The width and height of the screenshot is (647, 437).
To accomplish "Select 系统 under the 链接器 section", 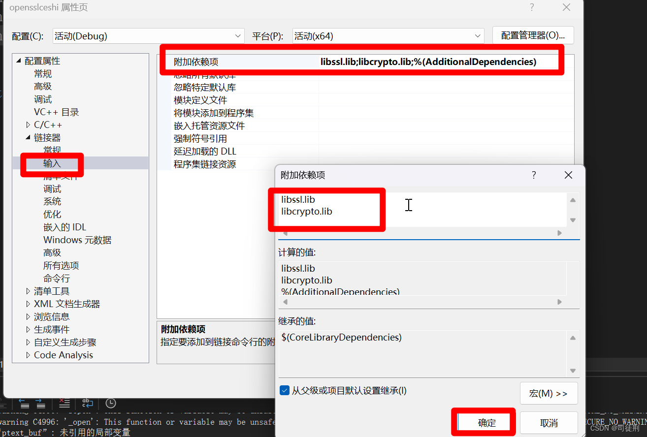I will [x=52, y=201].
